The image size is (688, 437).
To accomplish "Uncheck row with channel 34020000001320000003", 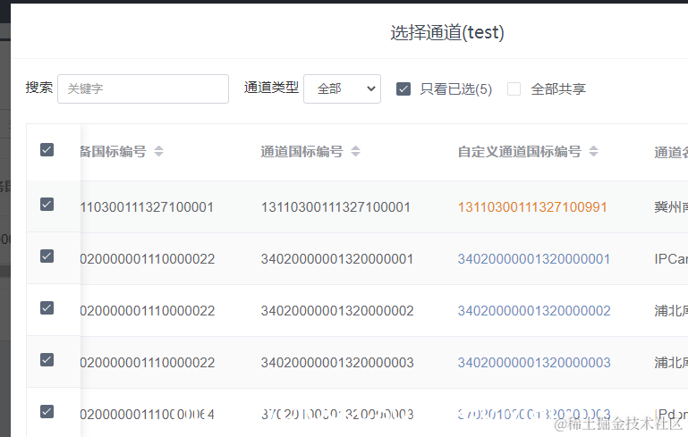I will click(x=47, y=360).
